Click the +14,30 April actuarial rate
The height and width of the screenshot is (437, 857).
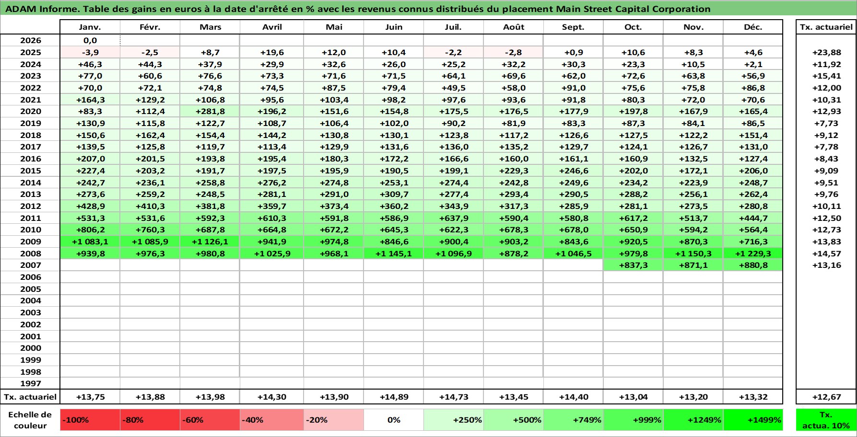[x=272, y=397]
